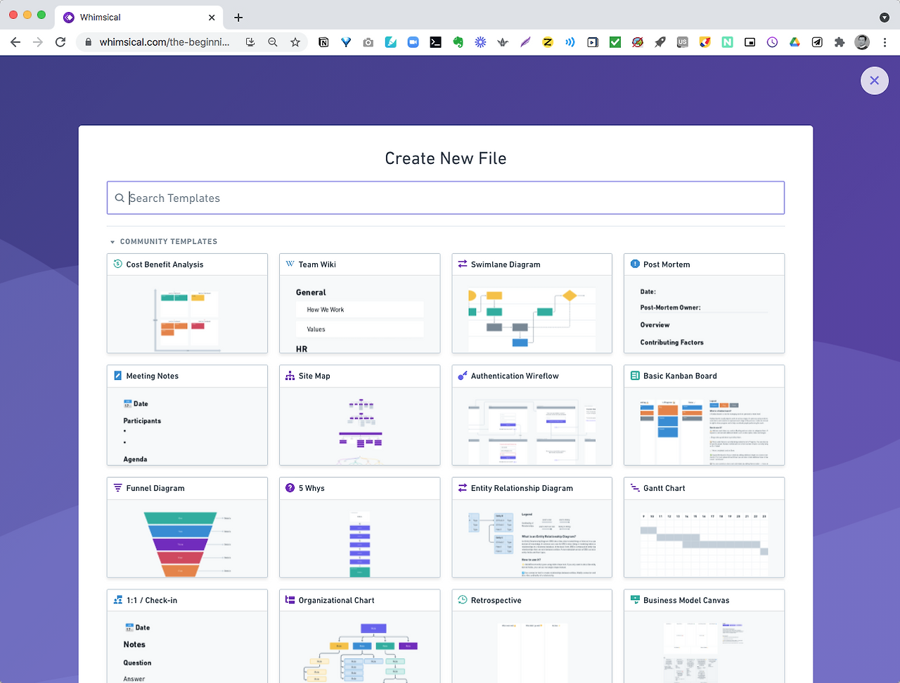Open the Entity Relationship Diagram preview
The image size is (900, 683).
click(x=532, y=538)
